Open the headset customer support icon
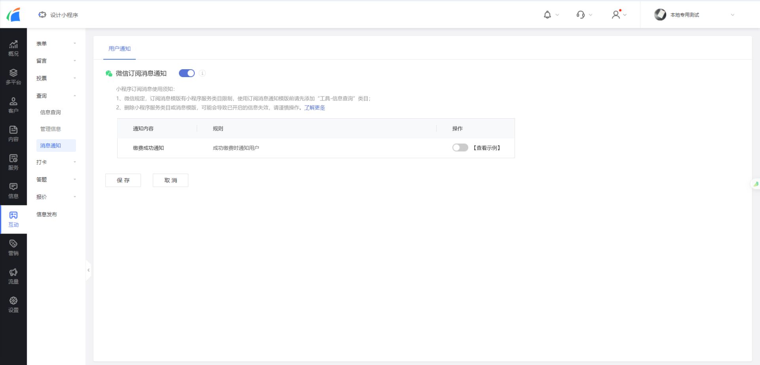The width and height of the screenshot is (760, 365). click(580, 15)
